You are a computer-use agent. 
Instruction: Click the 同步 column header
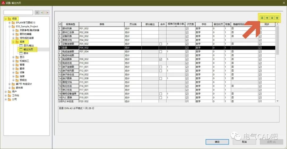(267, 24)
